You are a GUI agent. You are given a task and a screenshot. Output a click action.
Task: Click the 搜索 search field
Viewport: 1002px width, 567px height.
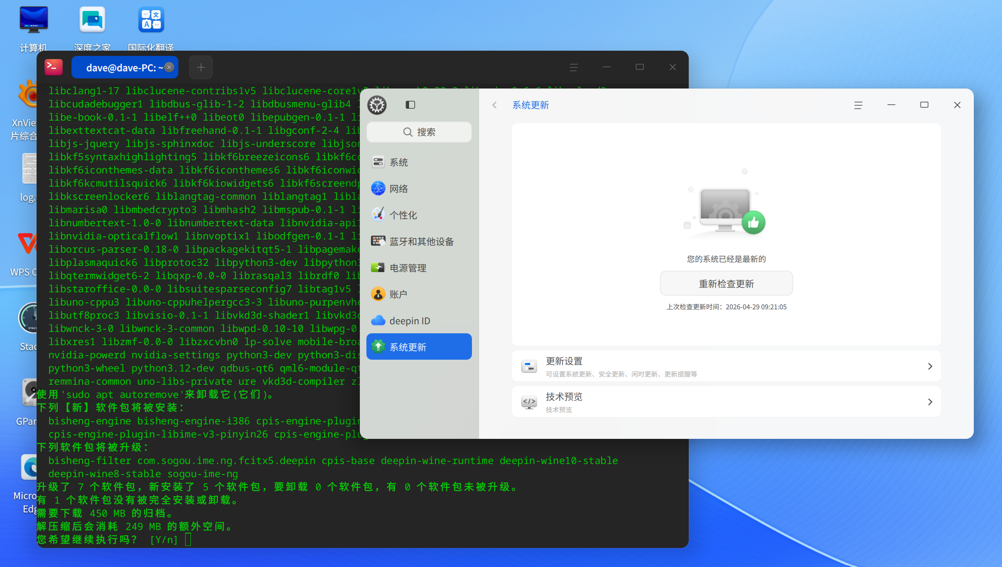419,132
